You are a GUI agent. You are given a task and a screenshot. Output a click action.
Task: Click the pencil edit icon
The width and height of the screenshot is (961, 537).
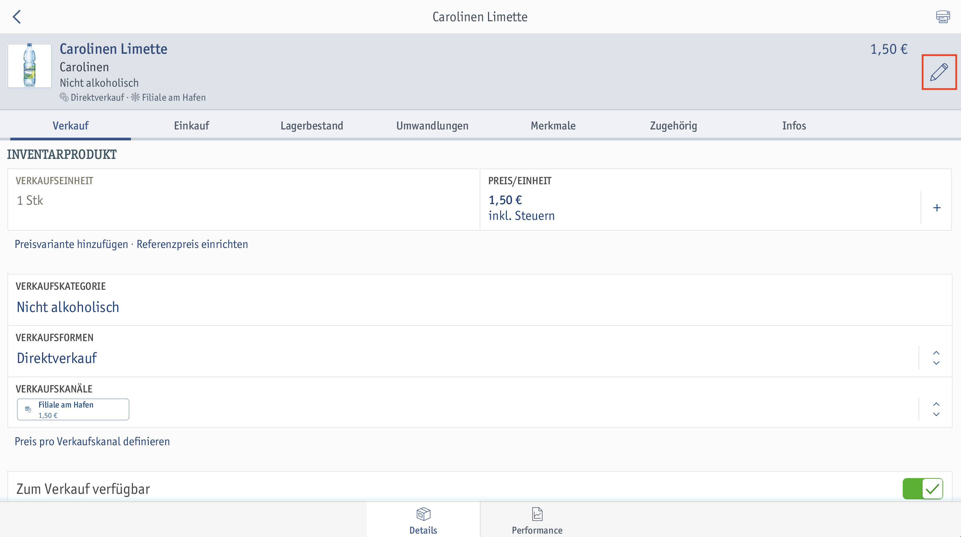coord(939,72)
